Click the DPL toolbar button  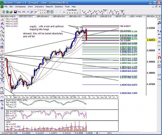(x=24, y=12)
